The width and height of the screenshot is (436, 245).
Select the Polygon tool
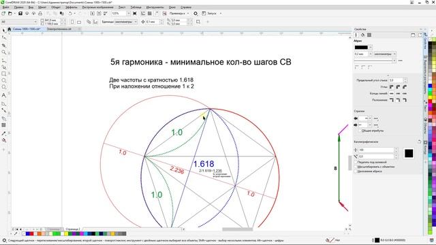(x=3, y=87)
